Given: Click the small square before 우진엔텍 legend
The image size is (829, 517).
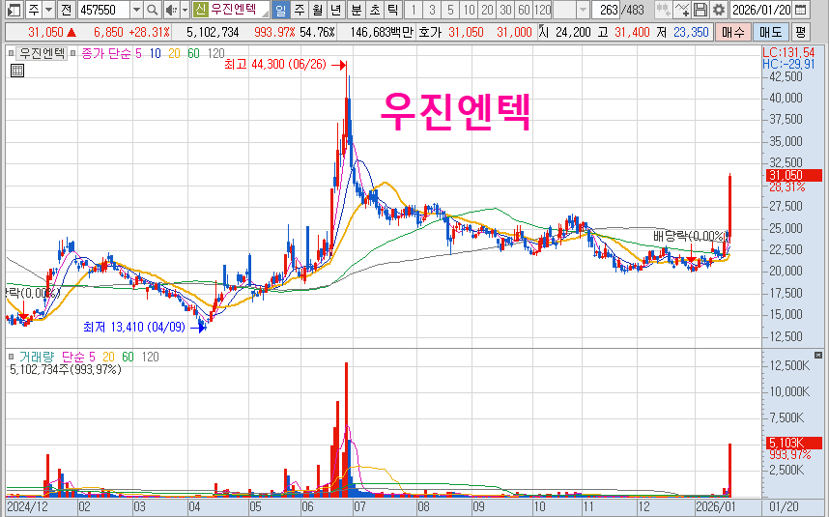Looking at the screenshot, I should 11,53.
